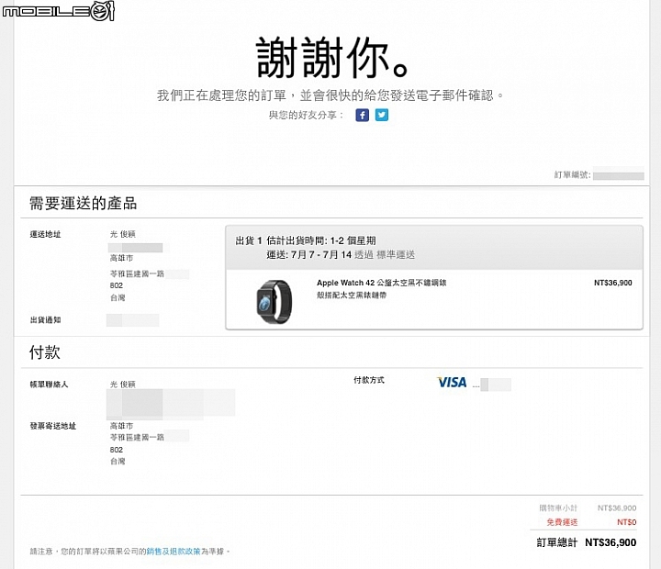Click the 與您的好友分享 label
This screenshot has height=569, width=661.
306,115
